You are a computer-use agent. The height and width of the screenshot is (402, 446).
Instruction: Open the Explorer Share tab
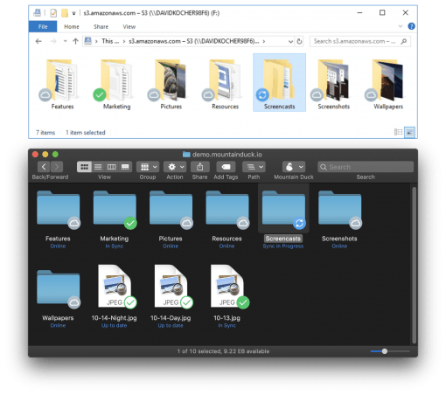click(x=101, y=26)
